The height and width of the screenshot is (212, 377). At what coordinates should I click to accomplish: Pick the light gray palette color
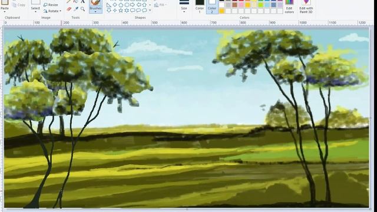228,5
